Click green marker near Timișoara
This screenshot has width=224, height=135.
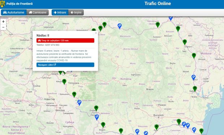[64, 82]
